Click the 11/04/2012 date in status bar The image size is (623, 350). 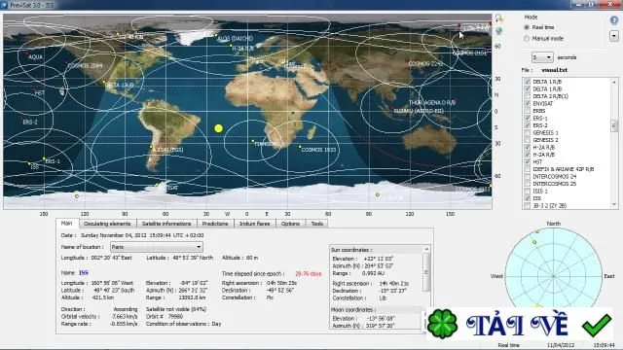561,345
